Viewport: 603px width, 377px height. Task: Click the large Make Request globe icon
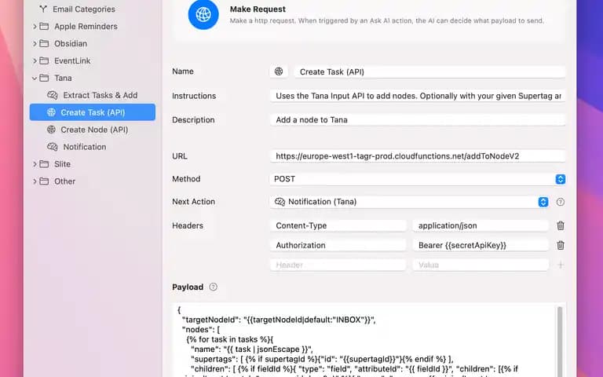pos(203,14)
